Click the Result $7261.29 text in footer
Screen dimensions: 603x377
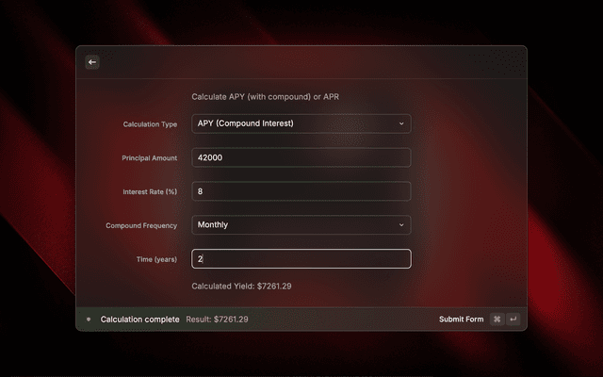[217, 320]
